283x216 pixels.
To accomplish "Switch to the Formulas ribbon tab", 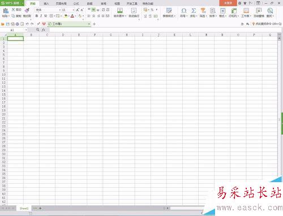I will (76, 3).
